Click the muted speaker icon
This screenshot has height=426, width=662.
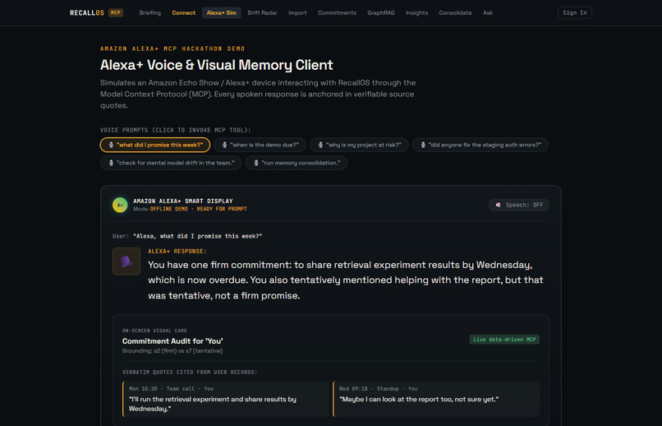[499, 205]
